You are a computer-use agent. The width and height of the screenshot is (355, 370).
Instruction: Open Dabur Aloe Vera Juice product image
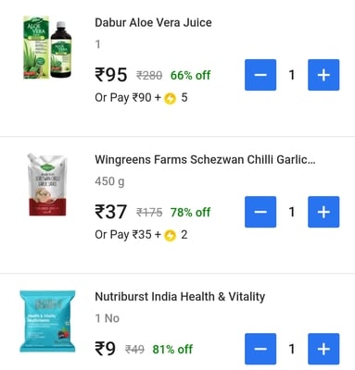pos(47,48)
